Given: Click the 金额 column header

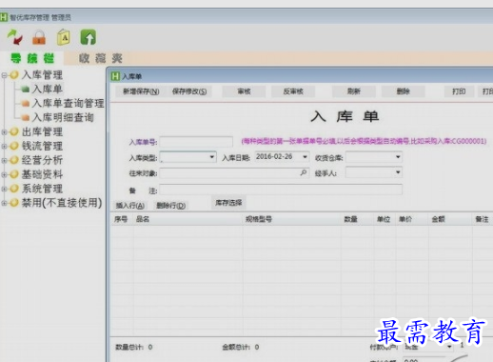Looking at the screenshot, I should click(450, 219).
